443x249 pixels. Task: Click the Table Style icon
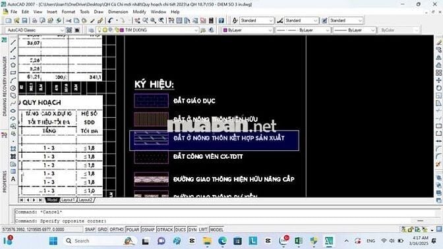tap(324, 20)
